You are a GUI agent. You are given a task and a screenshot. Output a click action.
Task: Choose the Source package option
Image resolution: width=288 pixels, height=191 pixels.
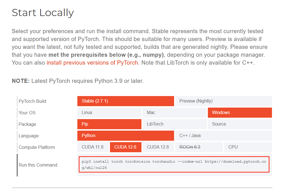tap(240, 124)
